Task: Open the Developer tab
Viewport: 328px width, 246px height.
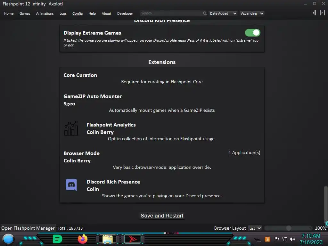Action: (125, 13)
